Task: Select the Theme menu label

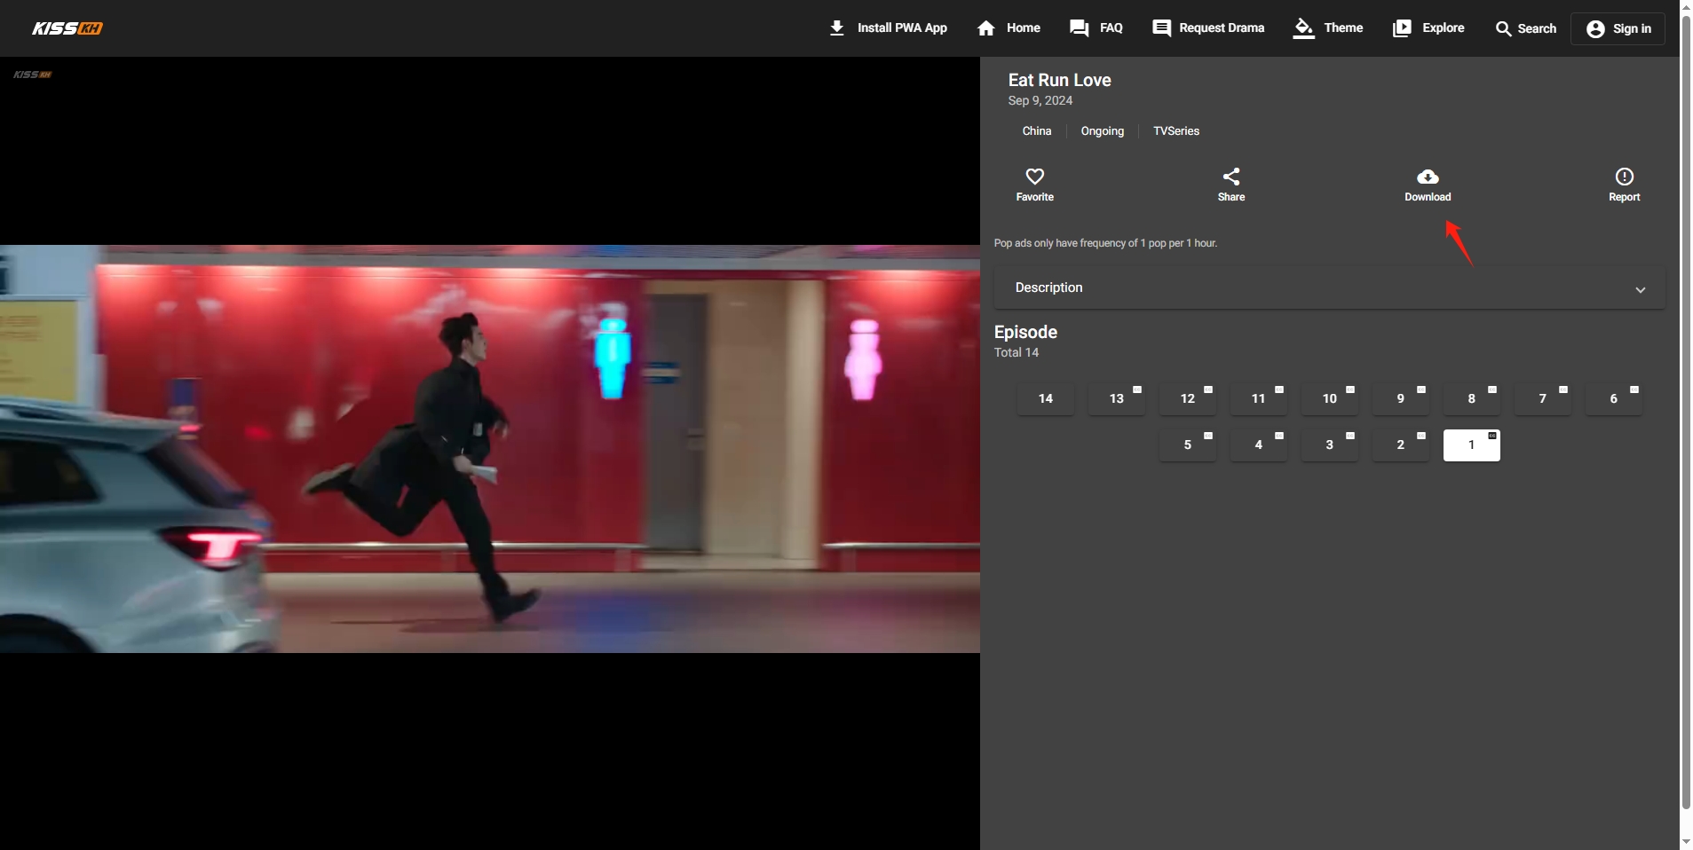Action: (1343, 28)
